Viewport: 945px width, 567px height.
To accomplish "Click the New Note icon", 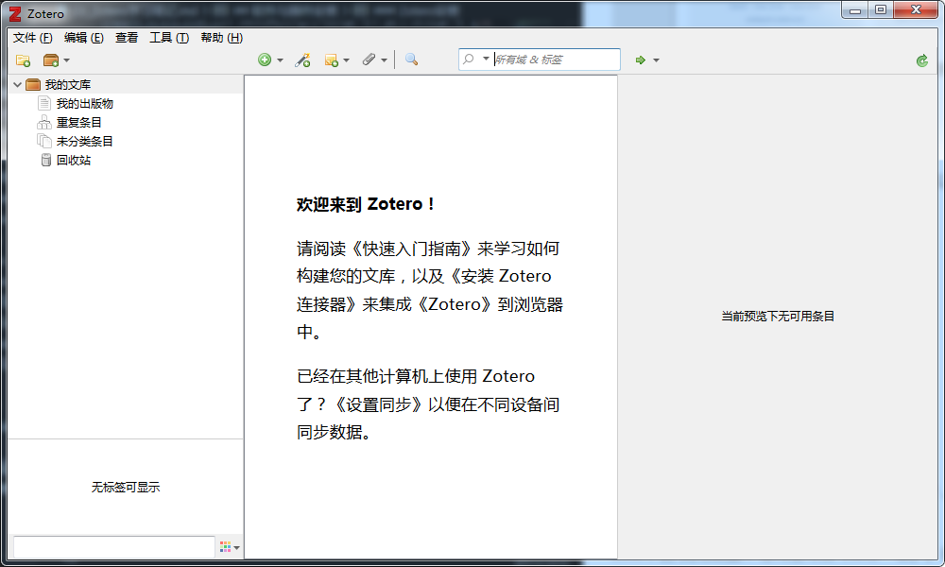I will tap(331, 60).
